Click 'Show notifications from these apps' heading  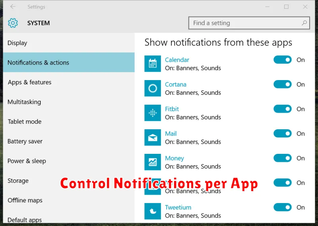pyautogui.click(x=218, y=42)
